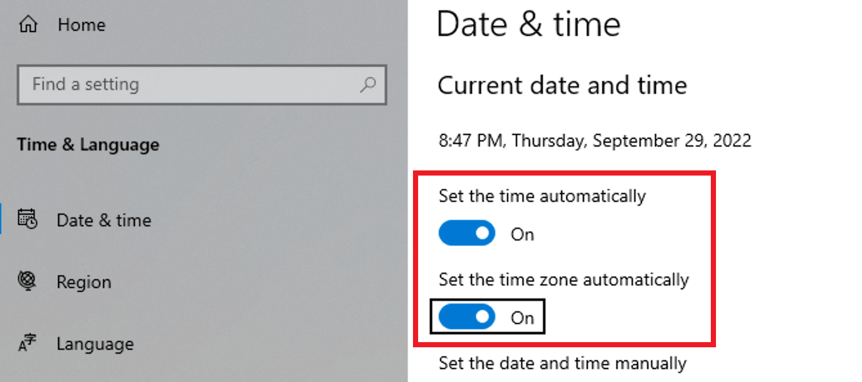Image resolution: width=862 pixels, height=382 pixels.
Task: Click the Set the time zone automatically label
Action: click(564, 280)
